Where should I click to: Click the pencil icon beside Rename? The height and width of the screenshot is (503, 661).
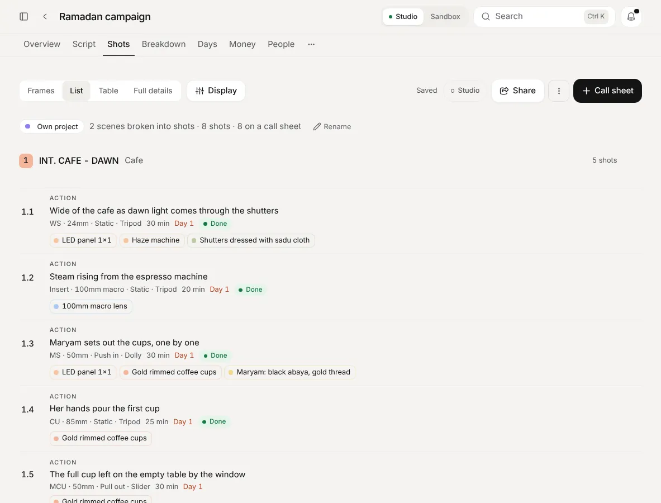pyautogui.click(x=317, y=126)
